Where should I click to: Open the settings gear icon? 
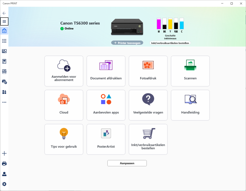[4, 184]
